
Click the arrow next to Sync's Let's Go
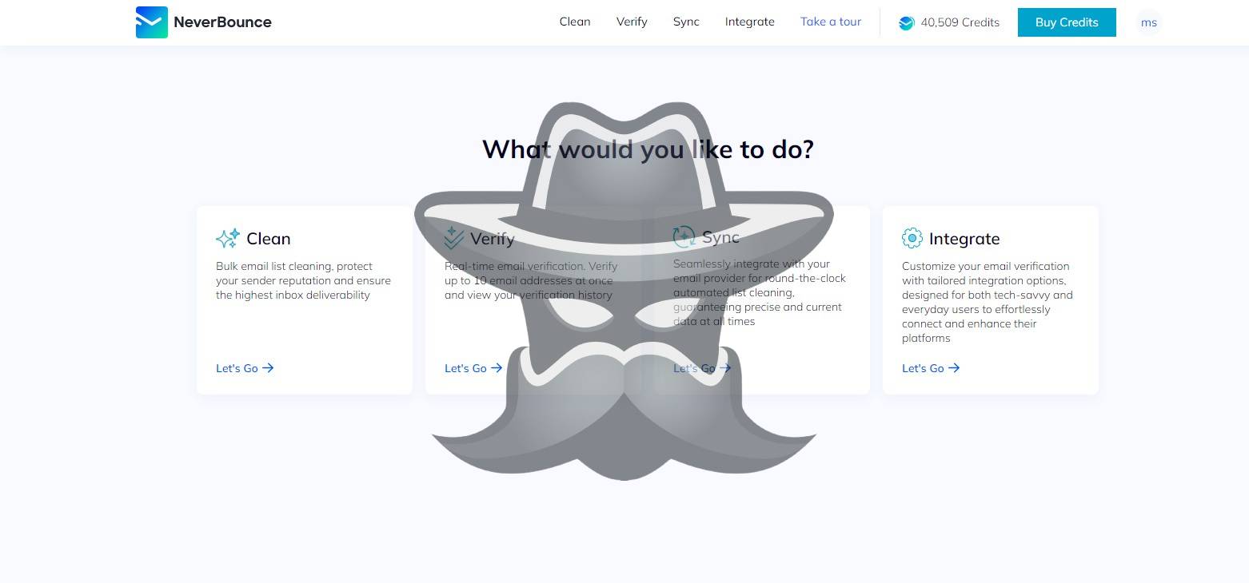pyautogui.click(x=726, y=368)
